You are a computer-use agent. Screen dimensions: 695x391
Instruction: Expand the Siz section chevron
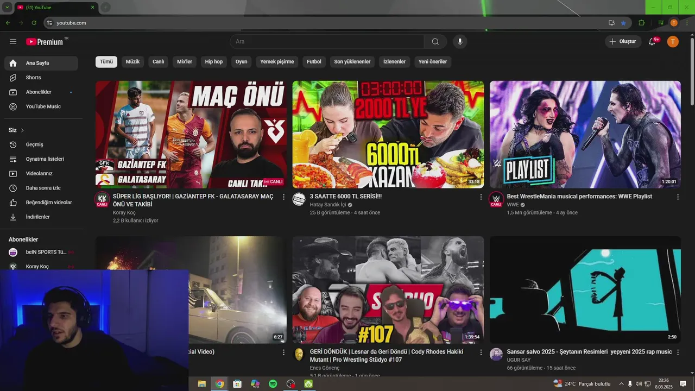point(22,130)
